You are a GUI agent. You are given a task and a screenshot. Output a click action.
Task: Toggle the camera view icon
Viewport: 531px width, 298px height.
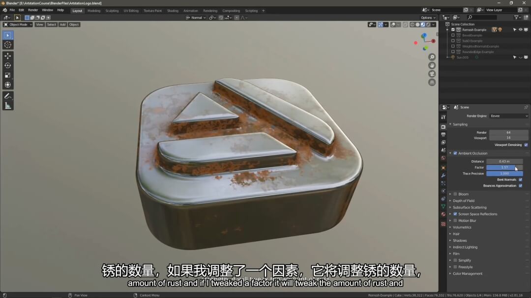point(432,74)
